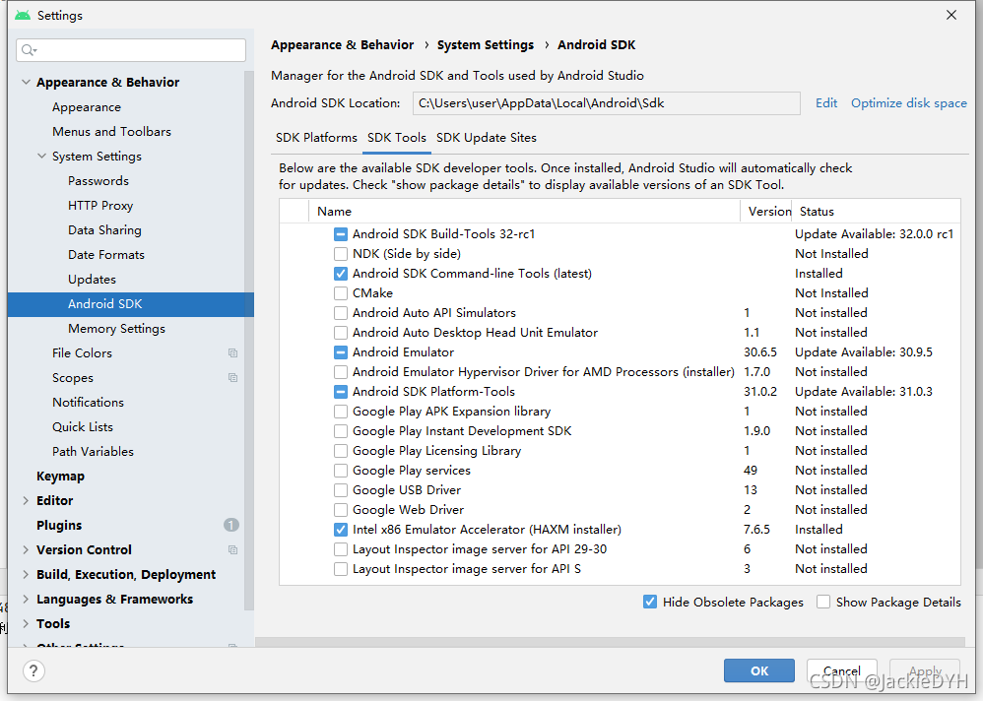Image resolution: width=983 pixels, height=701 pixels.
Task: Collapse the Appearance & Behavior tree node
Action: (26, 82)
